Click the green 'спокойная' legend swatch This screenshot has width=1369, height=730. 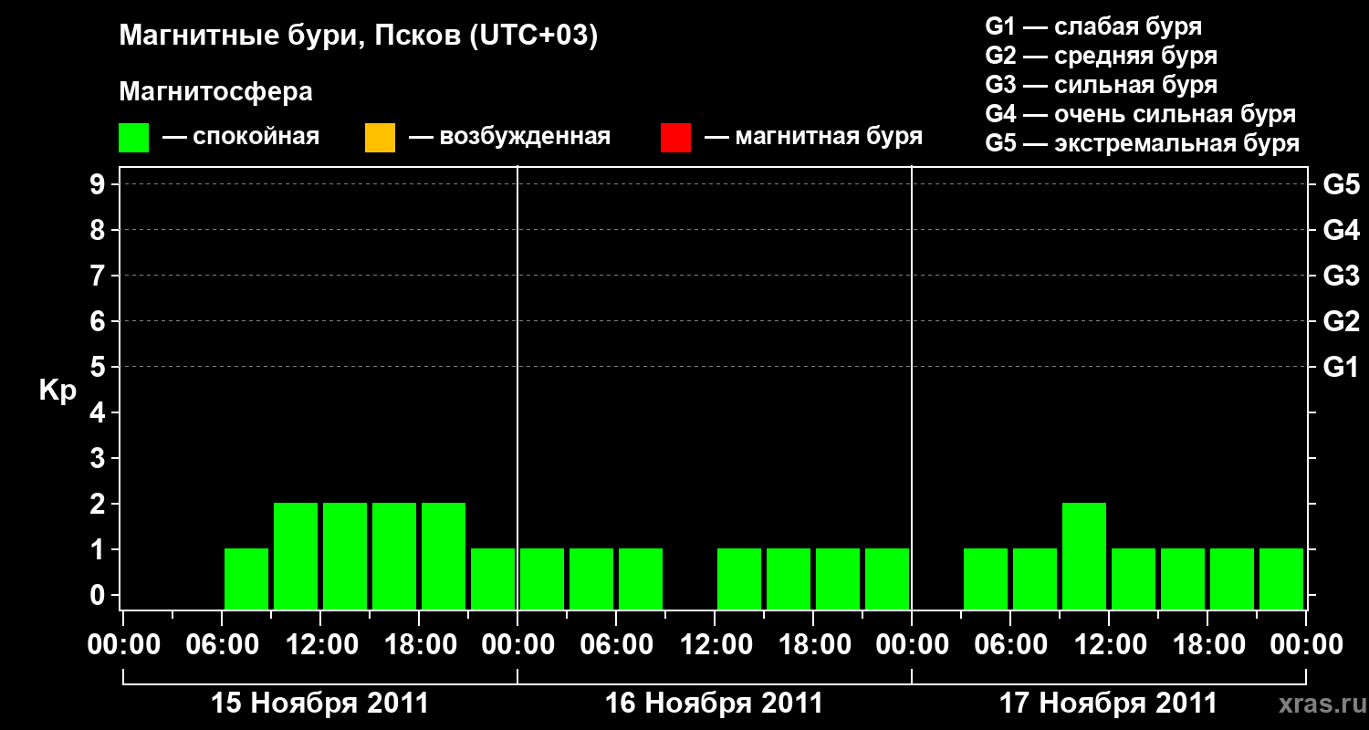pos(133,138)
